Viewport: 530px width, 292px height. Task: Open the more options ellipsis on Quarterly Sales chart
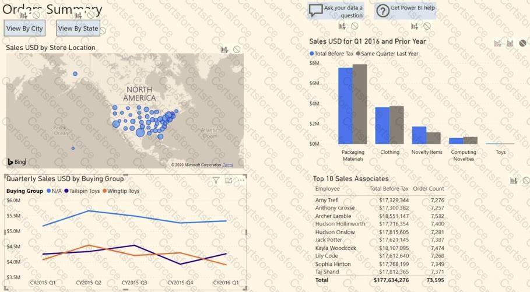[240, 181]
